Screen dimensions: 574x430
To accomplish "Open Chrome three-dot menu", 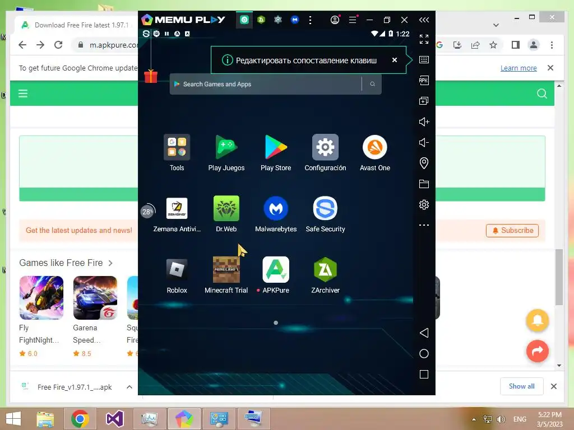I will [x=552, y=45].
